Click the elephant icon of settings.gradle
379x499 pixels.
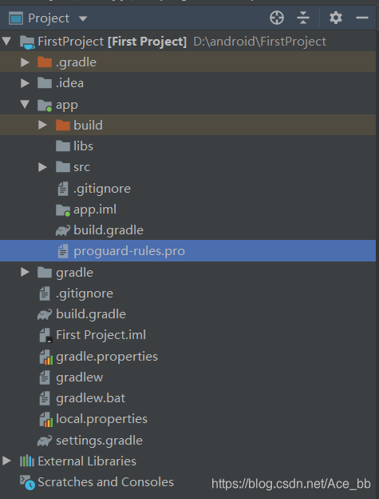click(44, 441)
